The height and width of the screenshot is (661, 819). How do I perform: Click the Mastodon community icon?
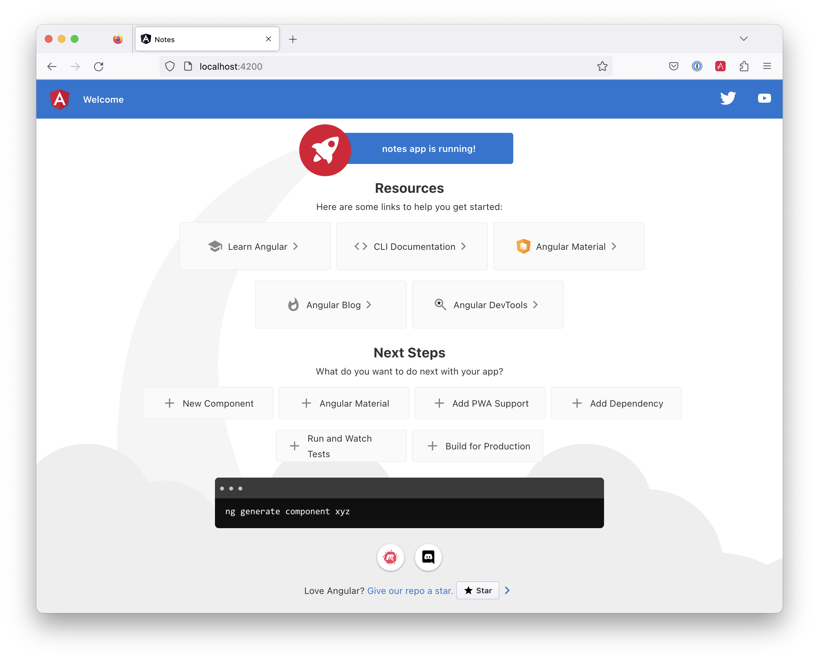[x=391, y=557]
